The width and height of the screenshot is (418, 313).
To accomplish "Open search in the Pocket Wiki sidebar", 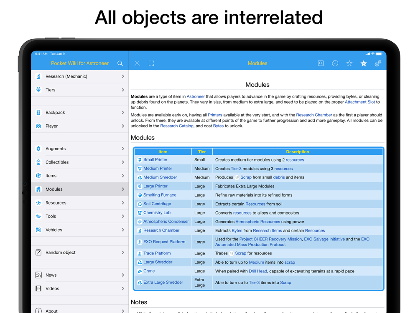I will (120, 63).
